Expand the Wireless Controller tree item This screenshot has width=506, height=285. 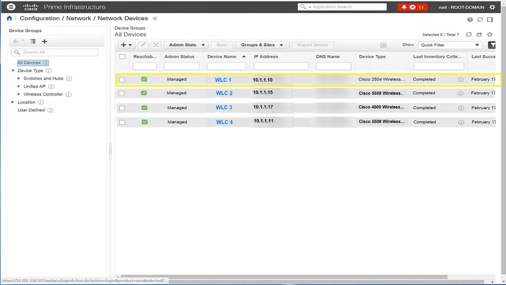pos(19,94)
